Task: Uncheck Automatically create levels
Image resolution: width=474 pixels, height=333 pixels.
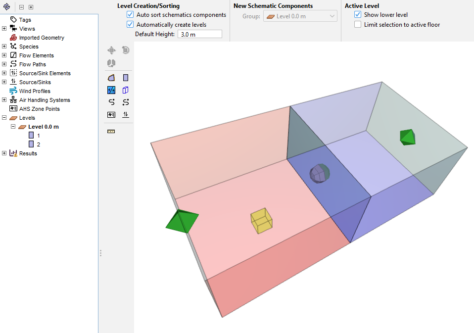Action: 130,24
